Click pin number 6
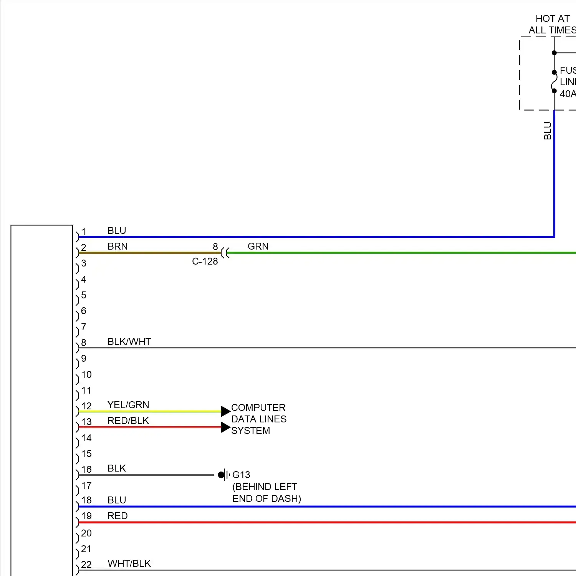Image resolution: width=576 pixels, height=576 pixels. point(84,311)
